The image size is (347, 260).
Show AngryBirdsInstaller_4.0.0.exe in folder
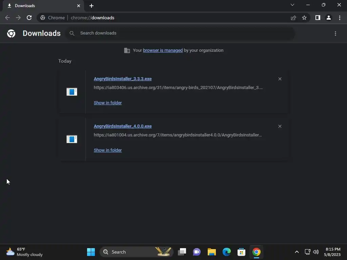click(x=108, y=150)
